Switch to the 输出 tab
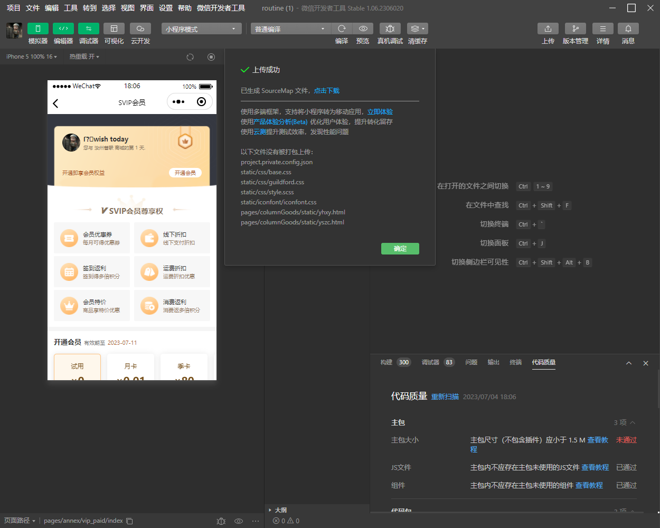The width and height of the screenshot is (660, 528). point(494,362)
